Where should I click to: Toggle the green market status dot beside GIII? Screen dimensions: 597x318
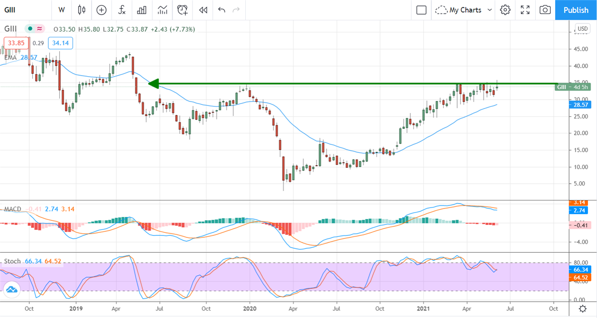(30, 29)
